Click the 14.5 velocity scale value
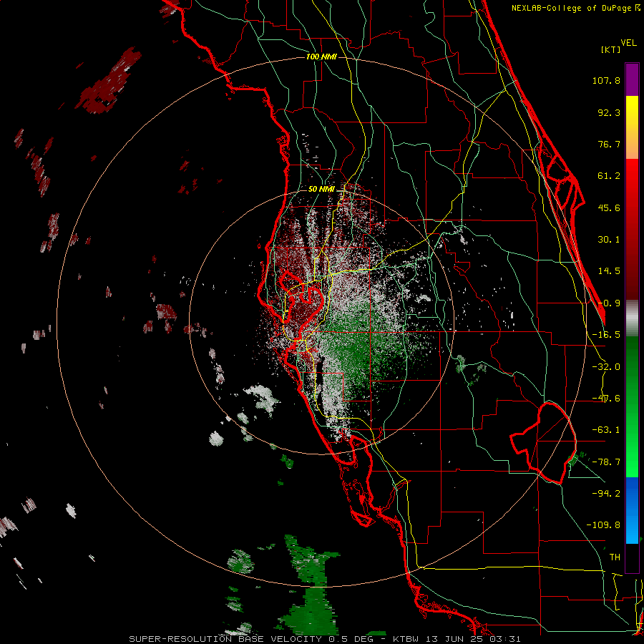The width and height of the screenshot is (644, 644). coord(609,271)
